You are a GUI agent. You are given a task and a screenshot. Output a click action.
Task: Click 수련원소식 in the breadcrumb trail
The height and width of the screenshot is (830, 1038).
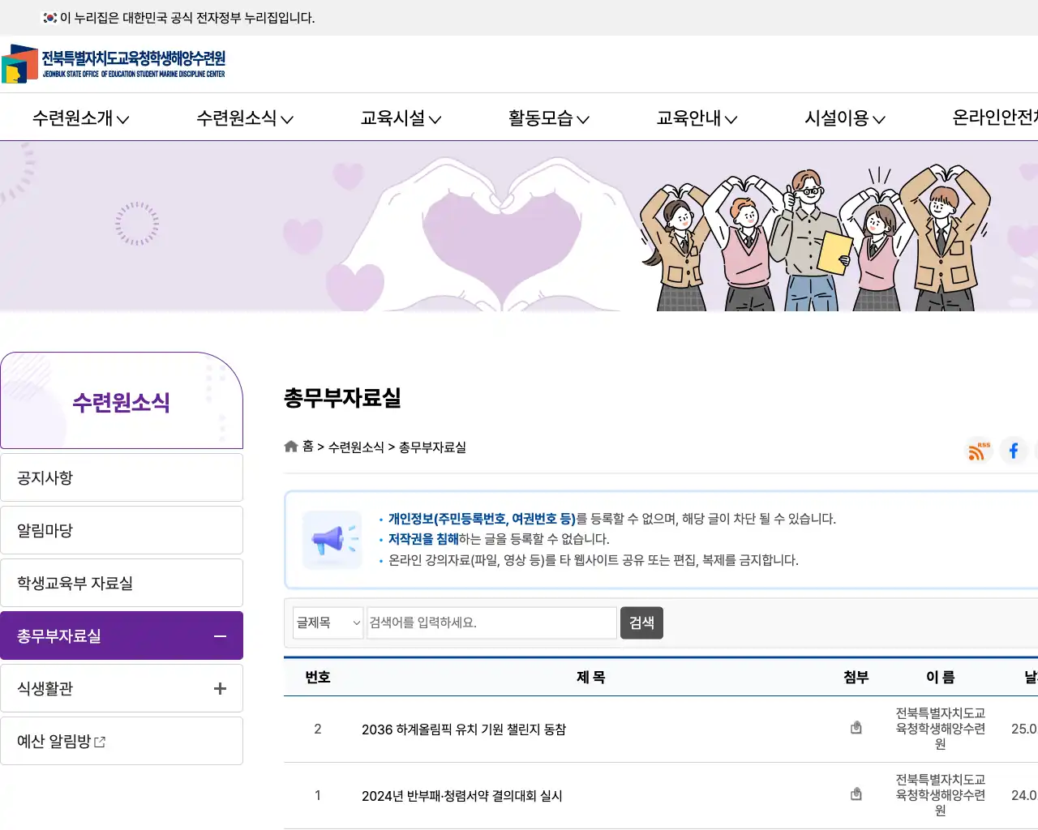point(357,447)
